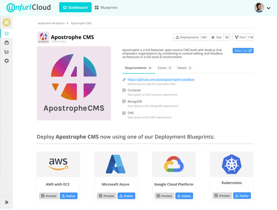Click the link icon beside GitHub URL
Image resolution: width=277 pixels, height=210 pixels.
tap(124, 80)
